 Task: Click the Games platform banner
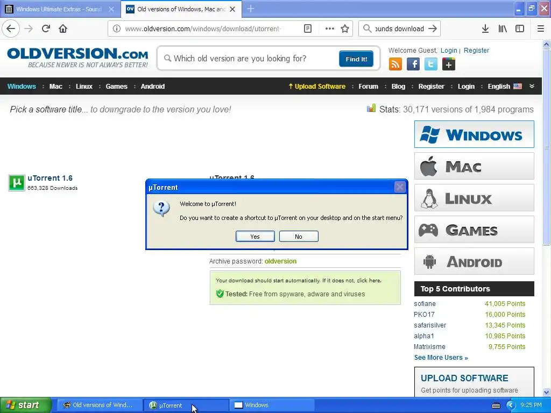pos(474,229)
